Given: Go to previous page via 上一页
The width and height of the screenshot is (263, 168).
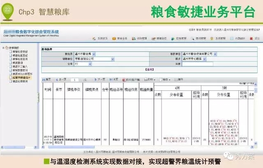Looking at the screenshot, I should (x=61, y=79).
